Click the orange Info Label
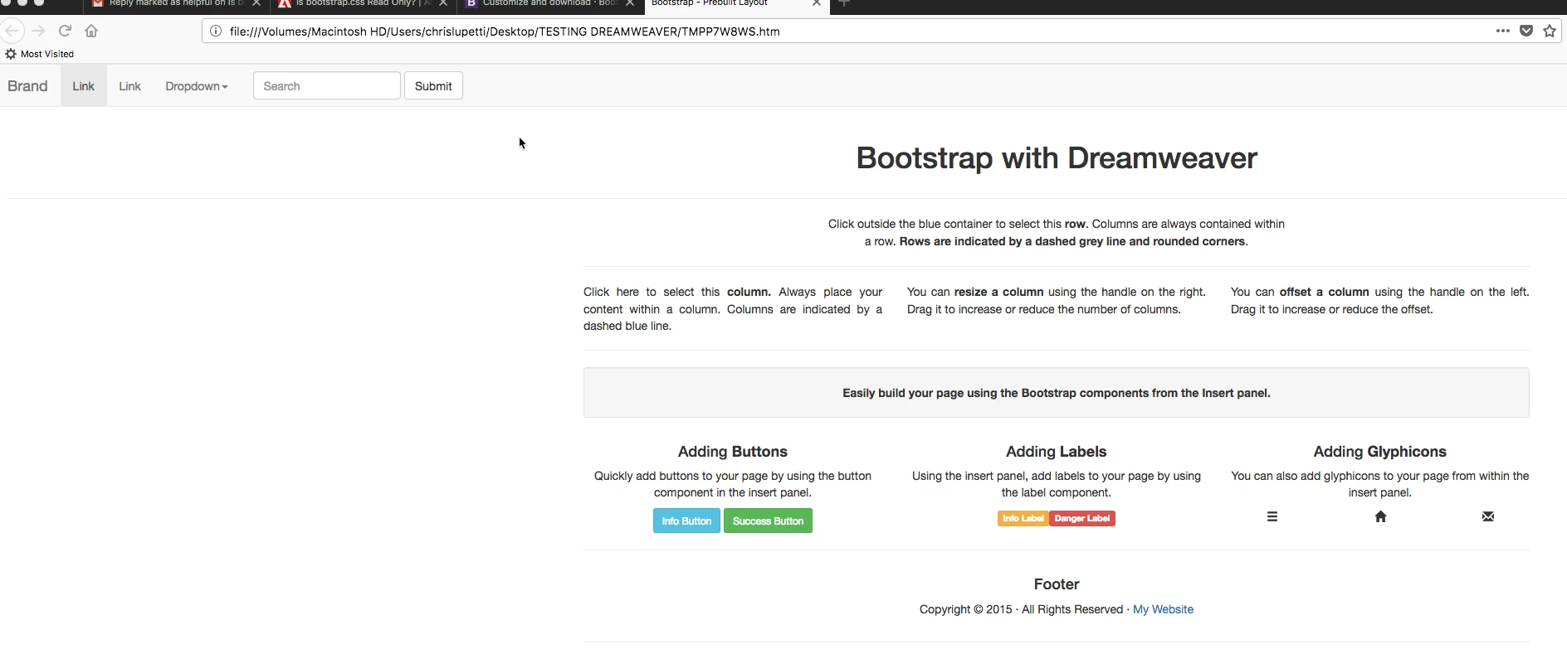This screenshot has height=654, width=1567. [x=1023, y=518]
